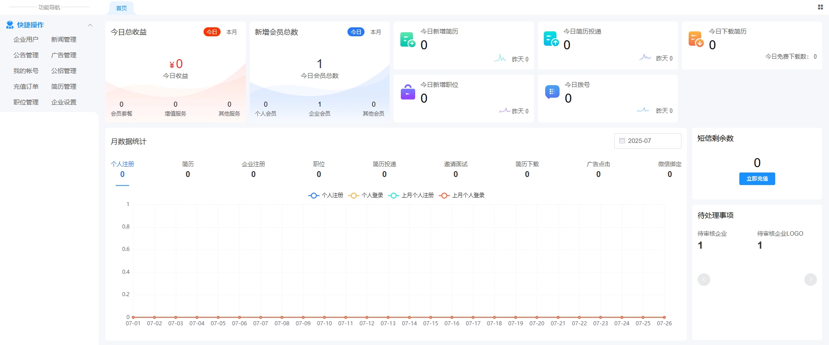Open the 2025-07 month picker

click(647, 141)
